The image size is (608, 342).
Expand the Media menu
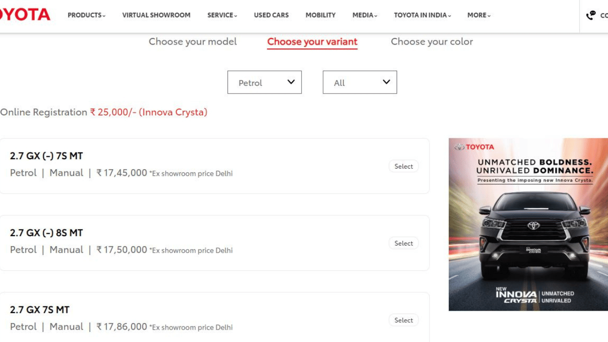(x=365, y=15)
